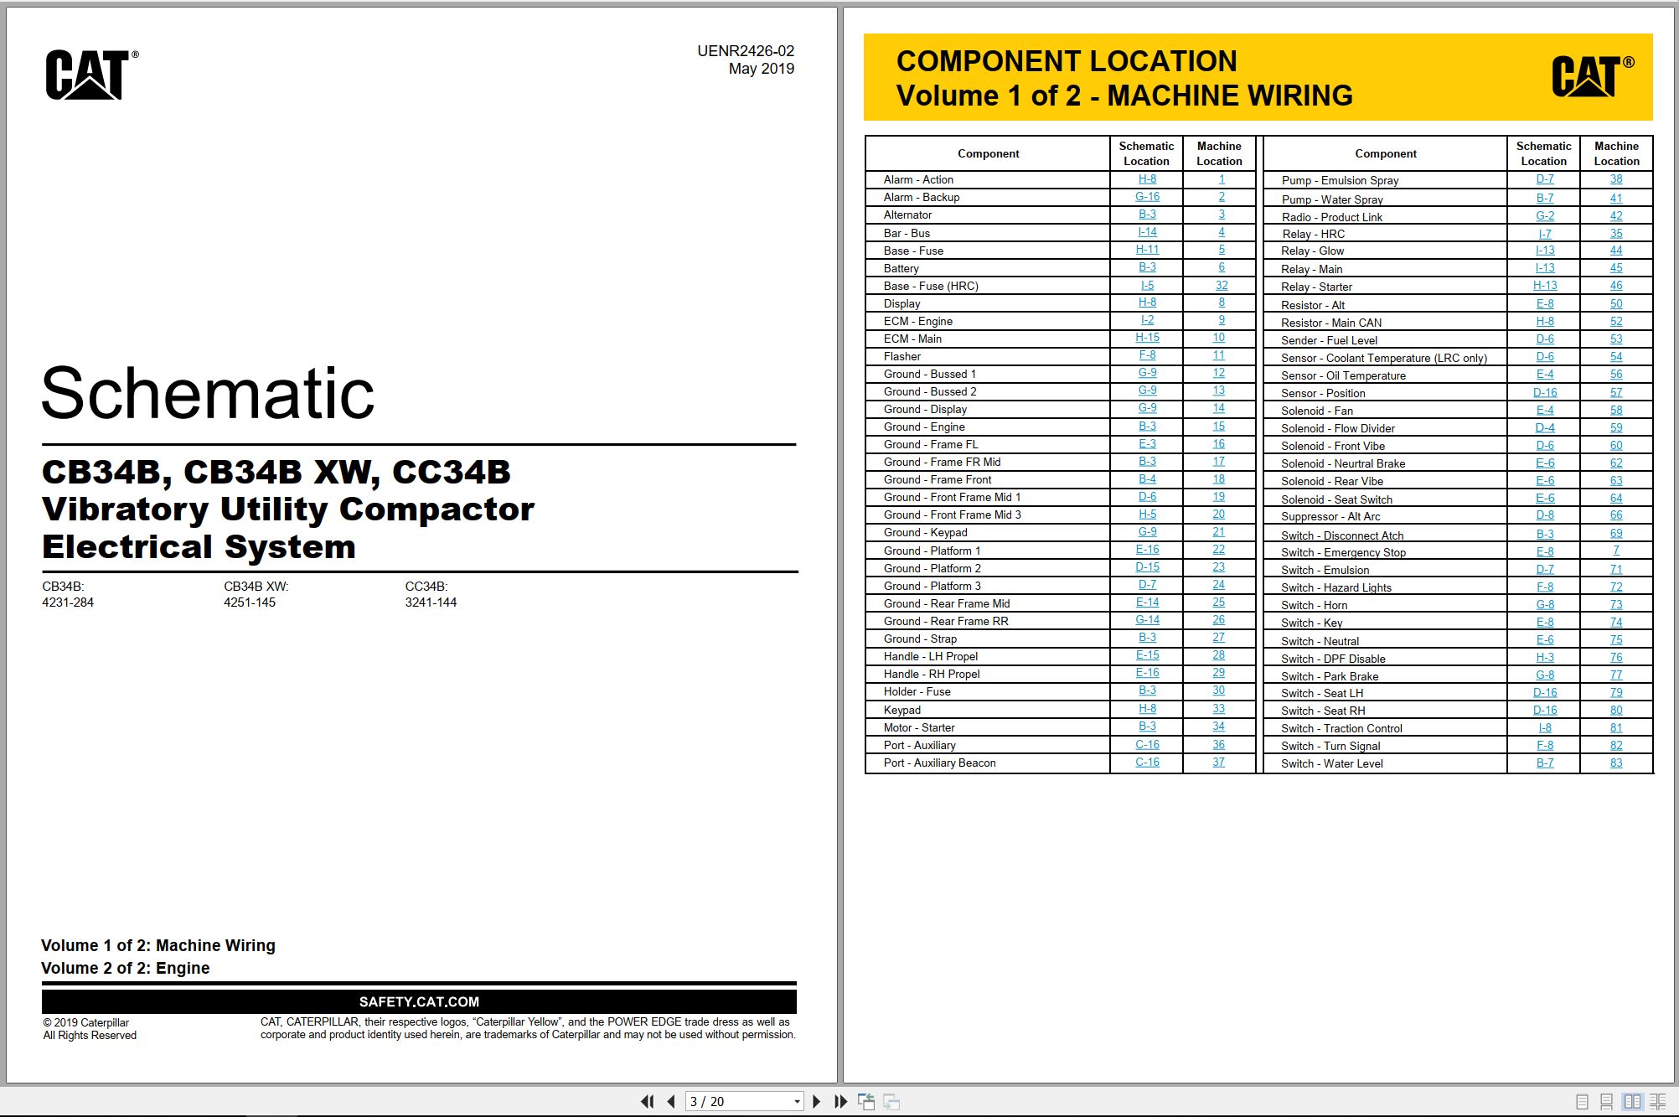The width and height of the screenshot is (1679, 1117).
Task: Open D-7 link for Pump - Emulsion Spray
Action: pyautogui.click(x=1545, y=179)
